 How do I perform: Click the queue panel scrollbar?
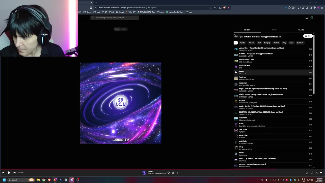(x=314, y=64)
